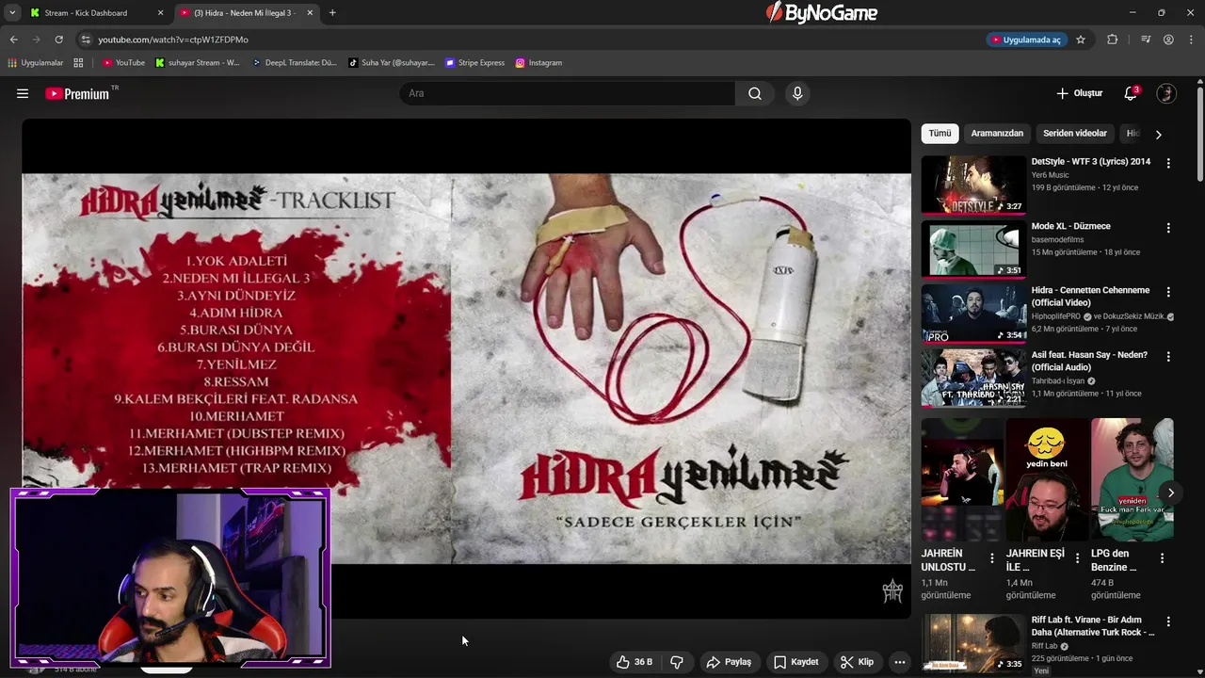The width and height of the screenshot is (1205, 678).
Task: Share video with Paylaş button
Action: click(x=729, y=662)
